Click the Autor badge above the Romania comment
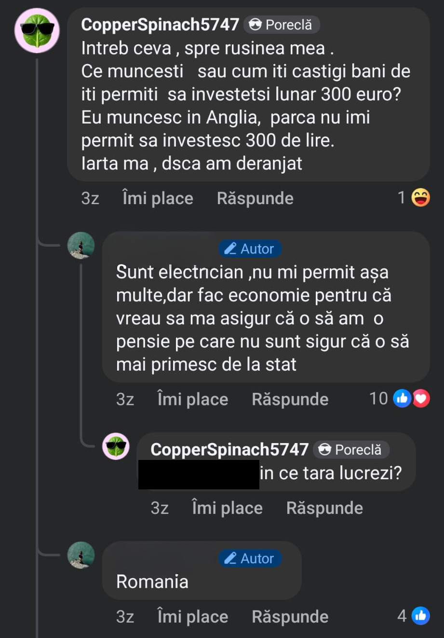The width and height of the screenshot is (444, 638). tap(250, 558)
